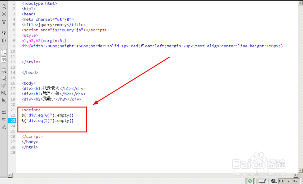Click the </style> closing tag
303x184 pixels.
[31, 62]
